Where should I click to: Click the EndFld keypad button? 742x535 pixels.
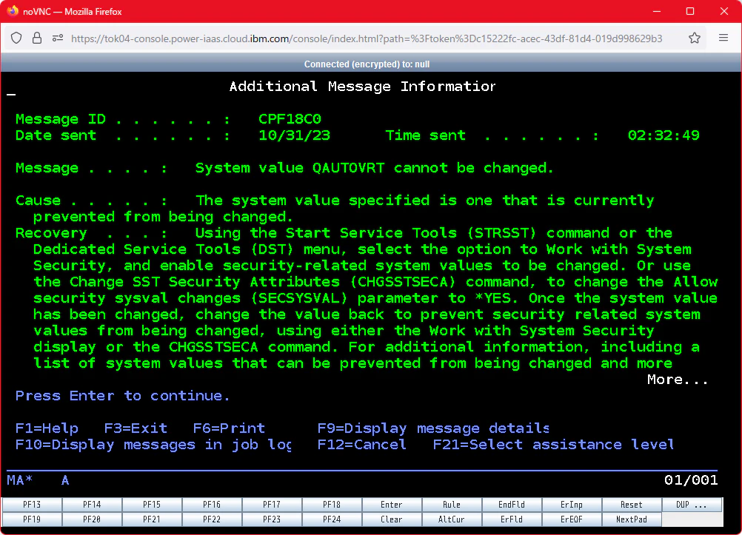[512, 505]
